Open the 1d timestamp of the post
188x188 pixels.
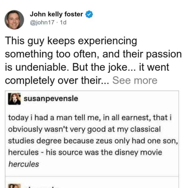pos(63,22)
